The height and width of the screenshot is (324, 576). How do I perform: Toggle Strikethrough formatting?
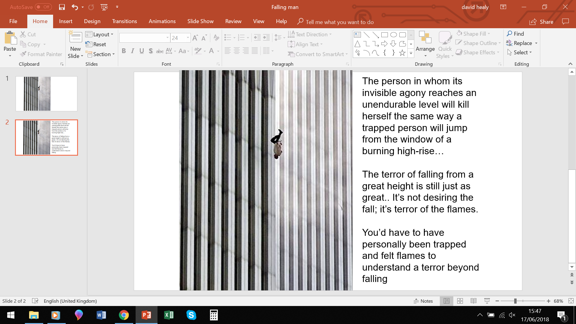(160, 51)
